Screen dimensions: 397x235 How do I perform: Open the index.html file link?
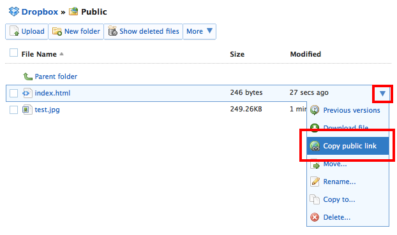point(52,93)
